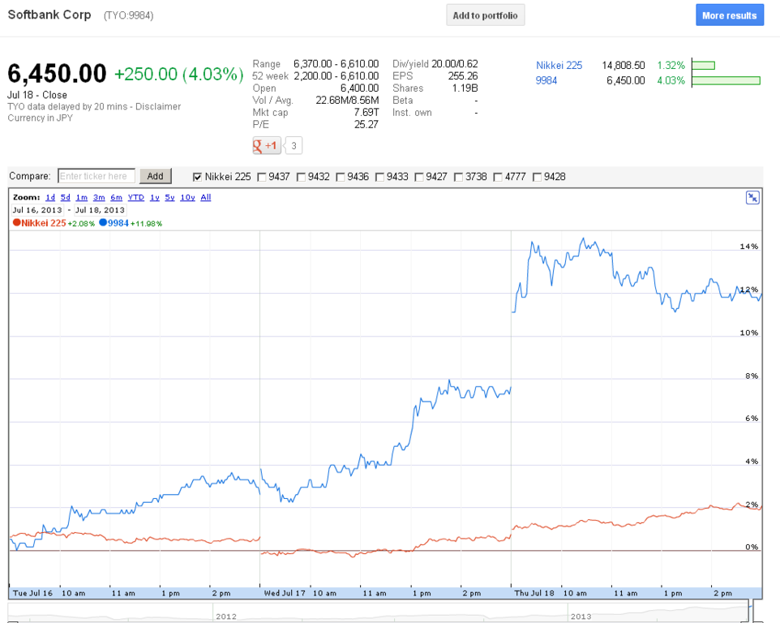The image size is (780, 623).
Task: Tick the 4777 comparison checkbox
Action: 498,177
